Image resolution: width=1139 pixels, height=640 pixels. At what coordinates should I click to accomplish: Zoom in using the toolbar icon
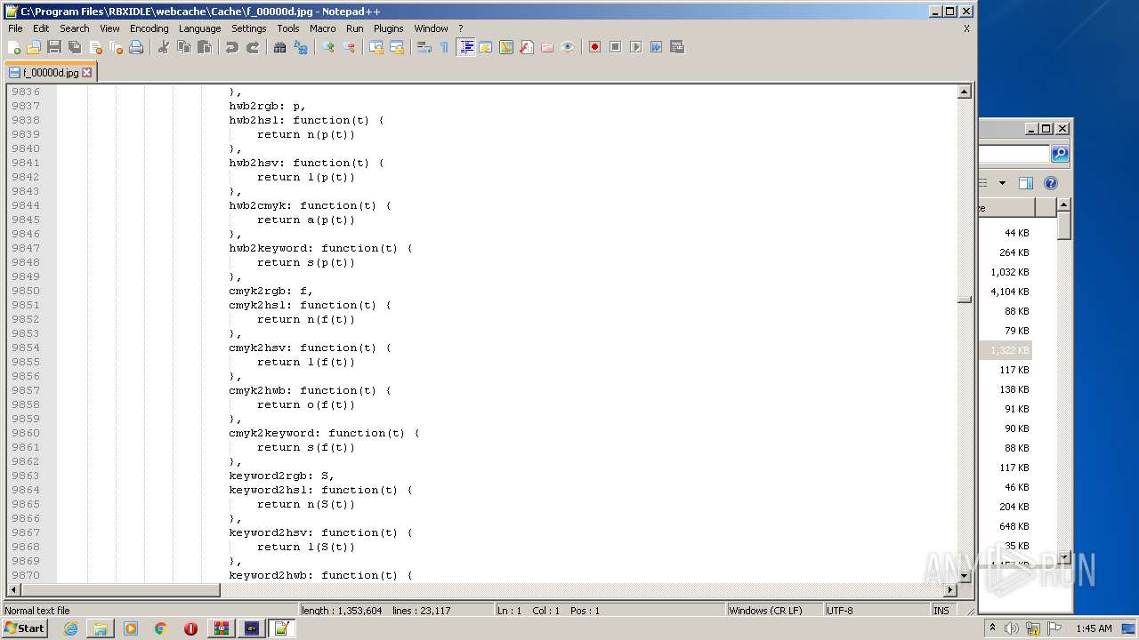click(x=328, y=47)
